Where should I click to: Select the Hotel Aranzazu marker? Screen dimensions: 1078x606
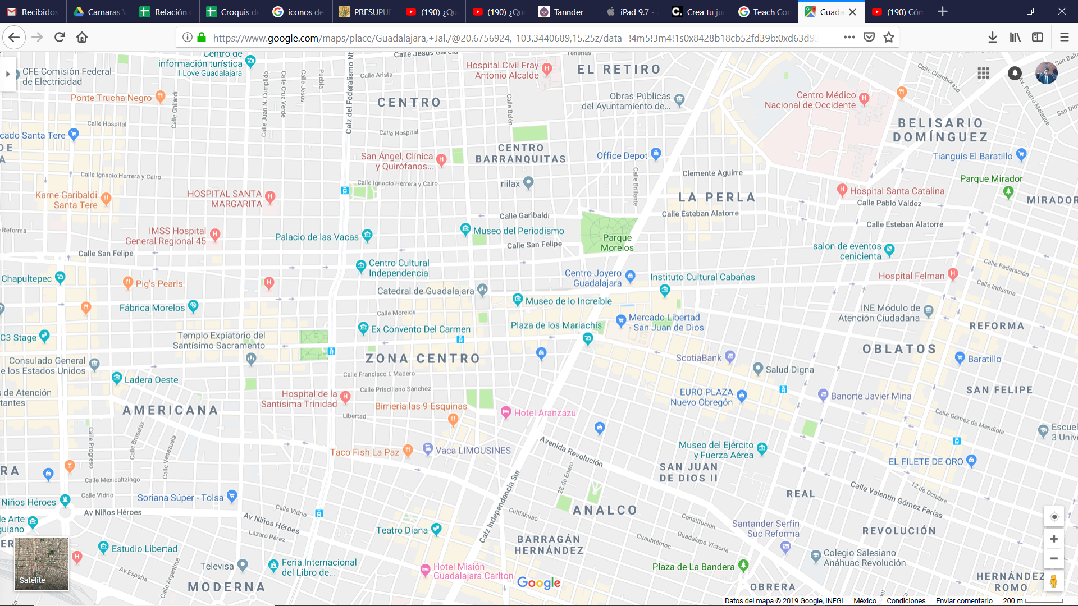[506, 412]
